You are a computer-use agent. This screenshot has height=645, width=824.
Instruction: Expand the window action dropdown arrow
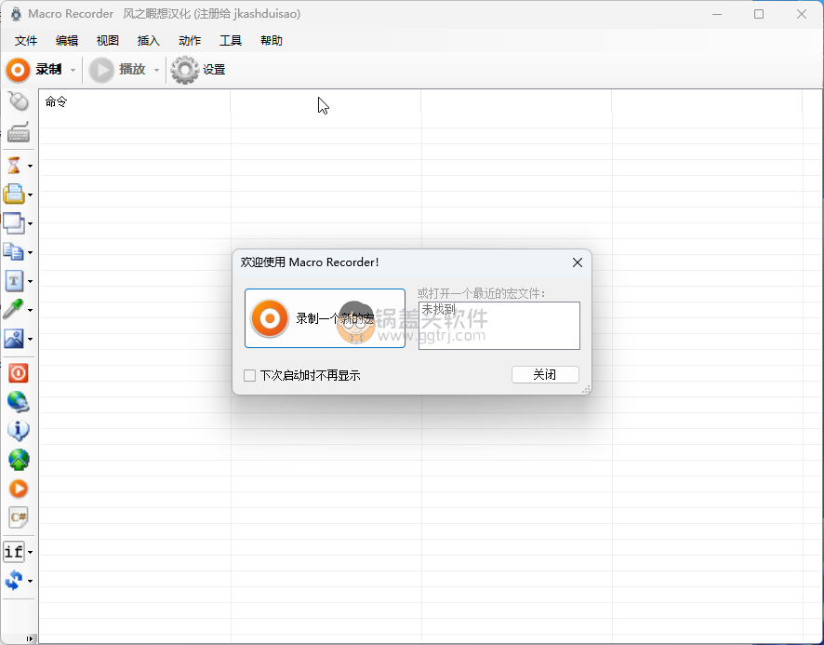[31, 224]
